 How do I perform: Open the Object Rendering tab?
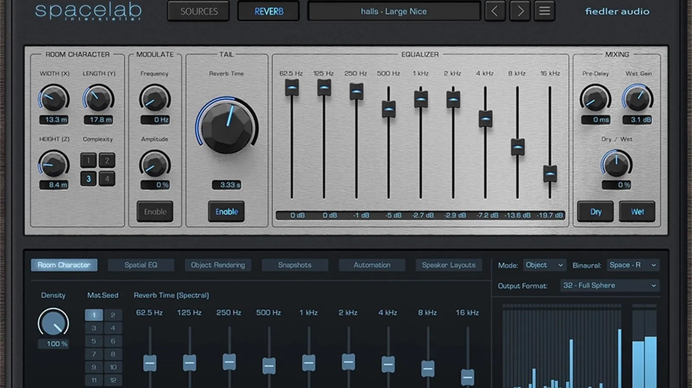click(218, 265)
